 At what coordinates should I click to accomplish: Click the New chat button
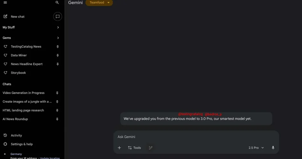click(17, 17)
